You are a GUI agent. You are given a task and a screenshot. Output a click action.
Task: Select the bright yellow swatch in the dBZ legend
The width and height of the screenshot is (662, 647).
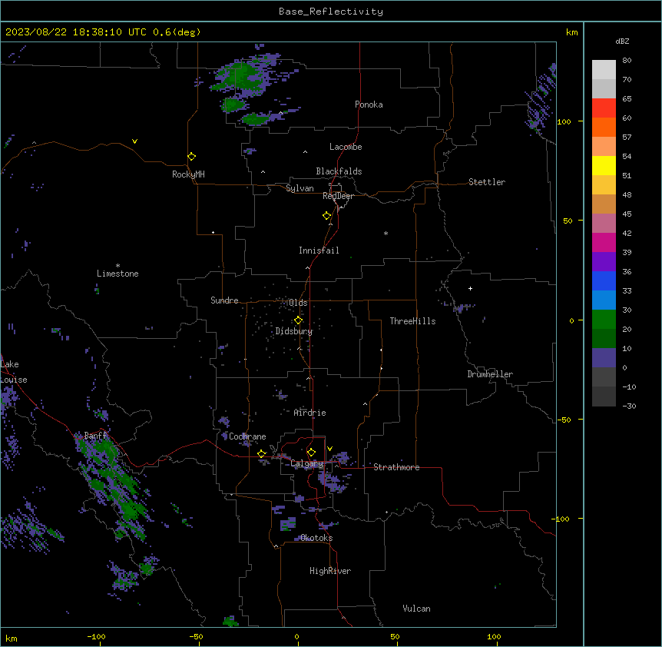point(604,165)
